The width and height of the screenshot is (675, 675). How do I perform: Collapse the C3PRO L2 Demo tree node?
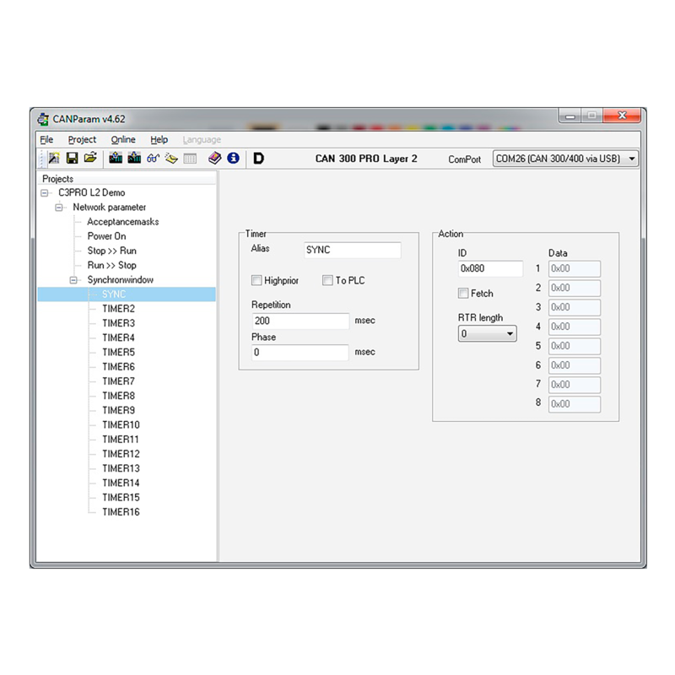[45, 193]
